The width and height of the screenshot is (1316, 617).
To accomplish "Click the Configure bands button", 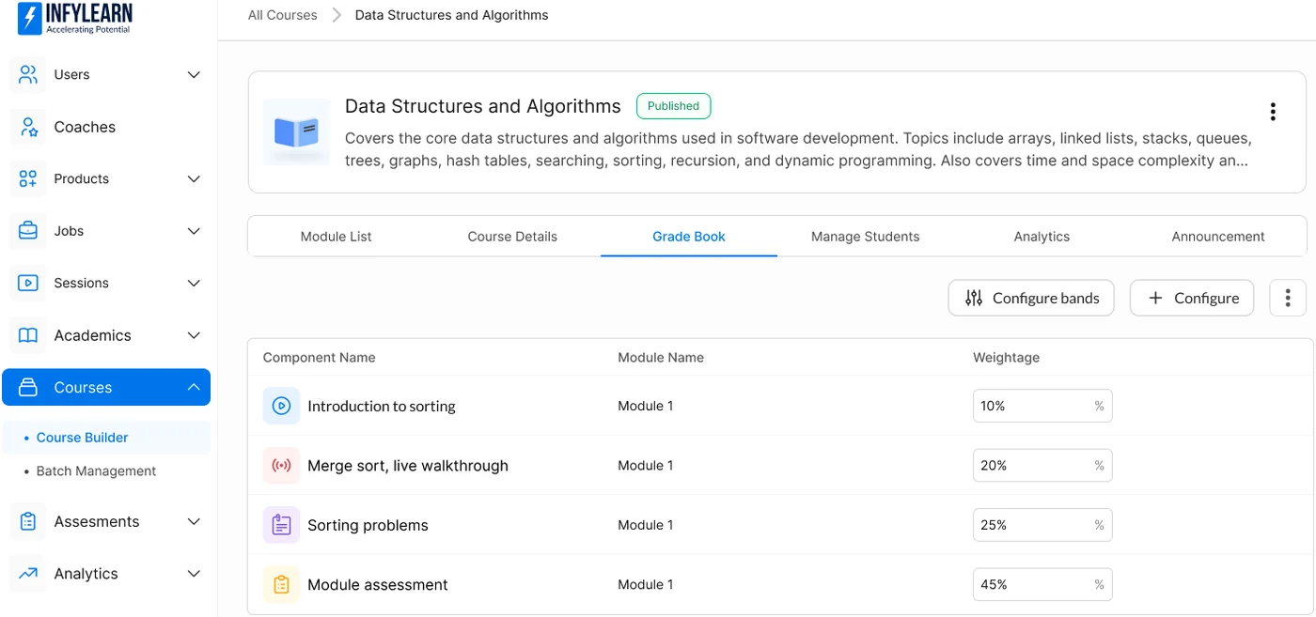I will 1031,298.
